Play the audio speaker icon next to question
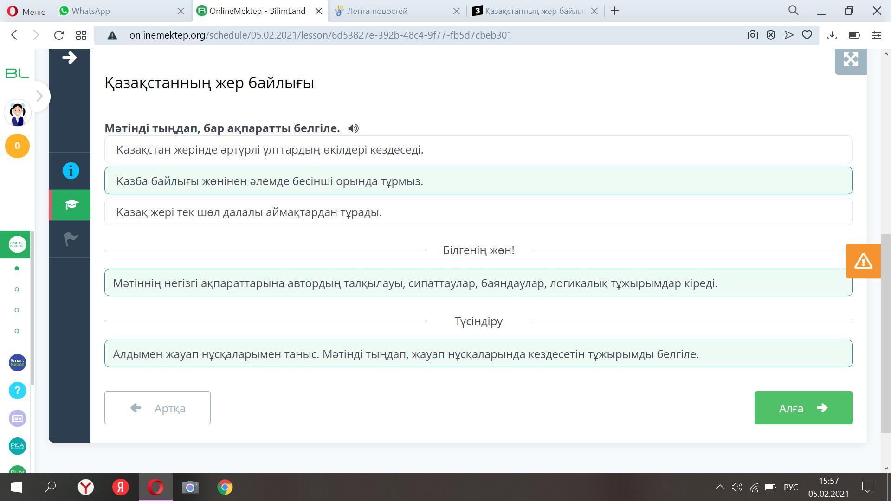Image resolution: width=891 pixels, height=501 pixels. tap(353, 128)
